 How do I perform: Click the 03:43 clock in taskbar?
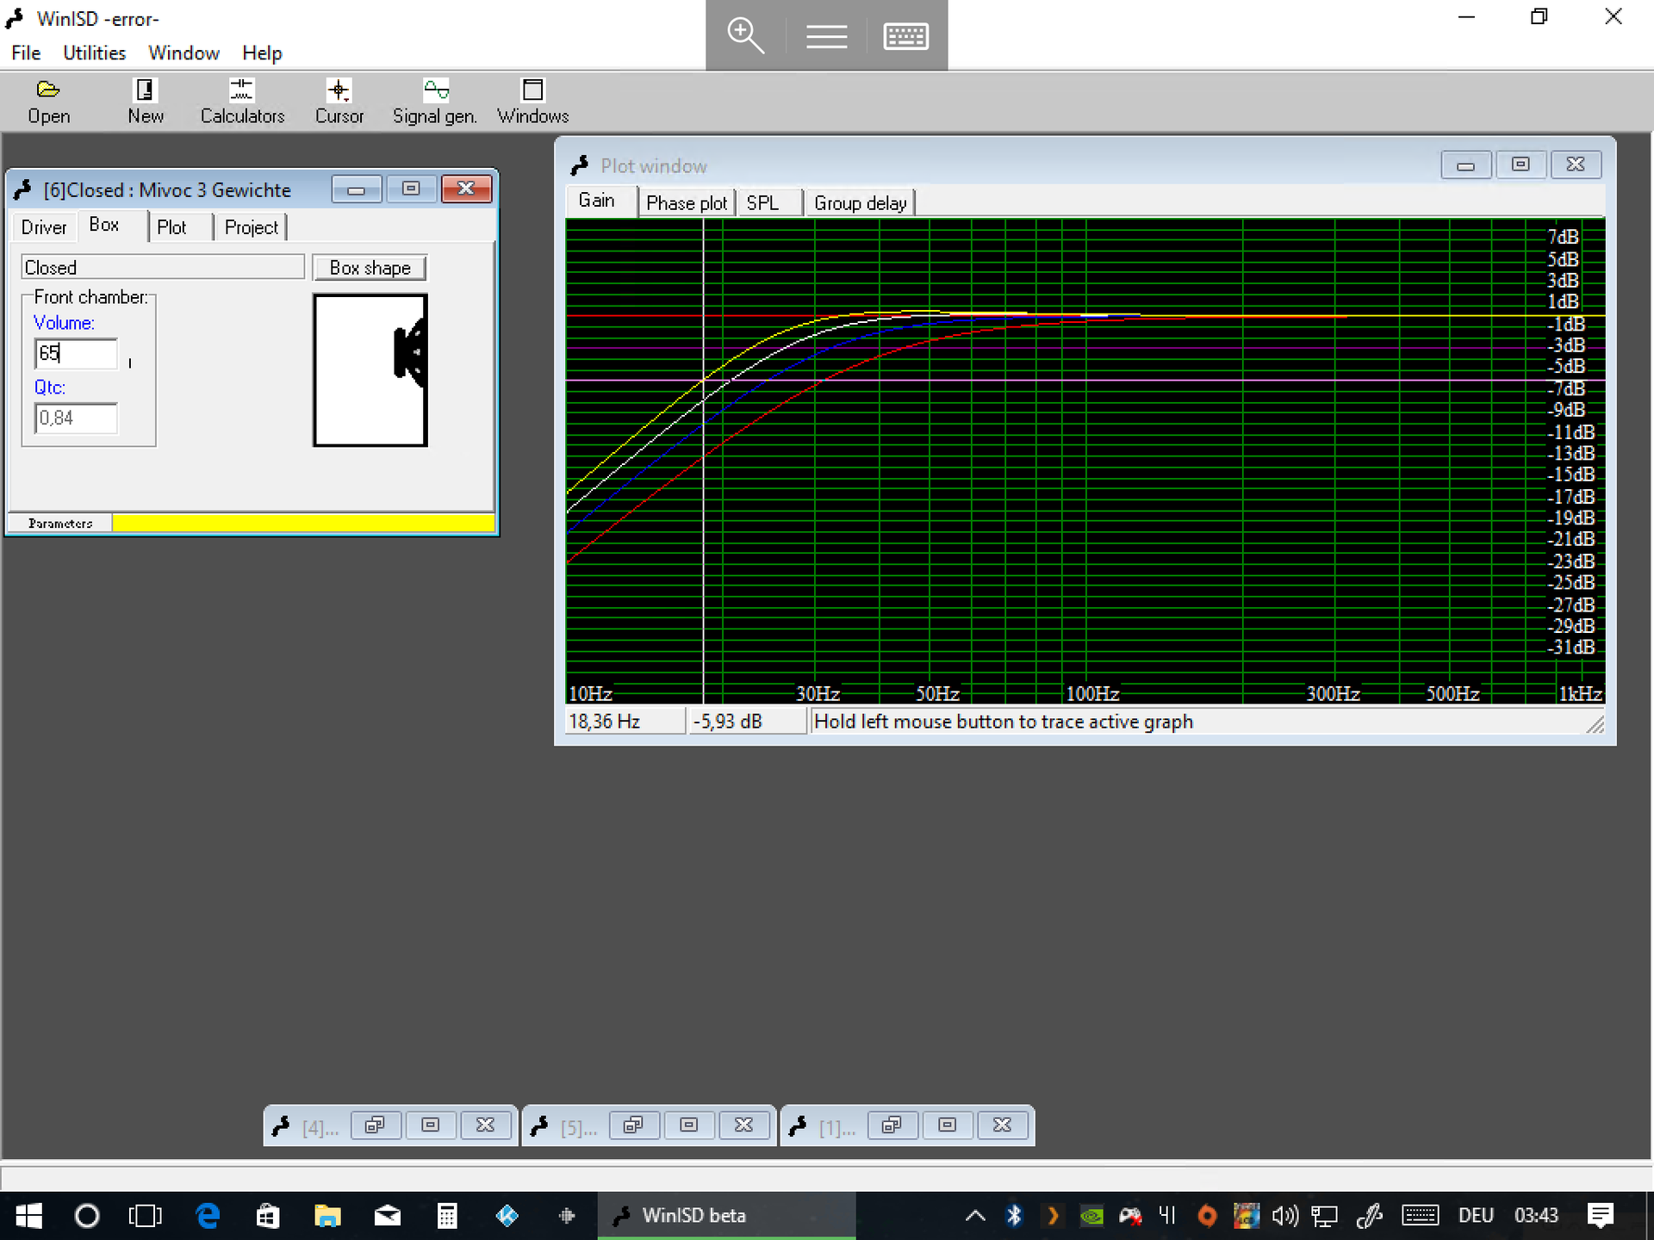coord(1536,1216)
